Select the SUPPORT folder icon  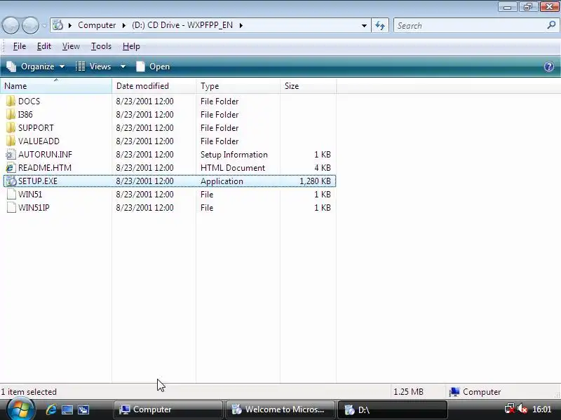11,127
